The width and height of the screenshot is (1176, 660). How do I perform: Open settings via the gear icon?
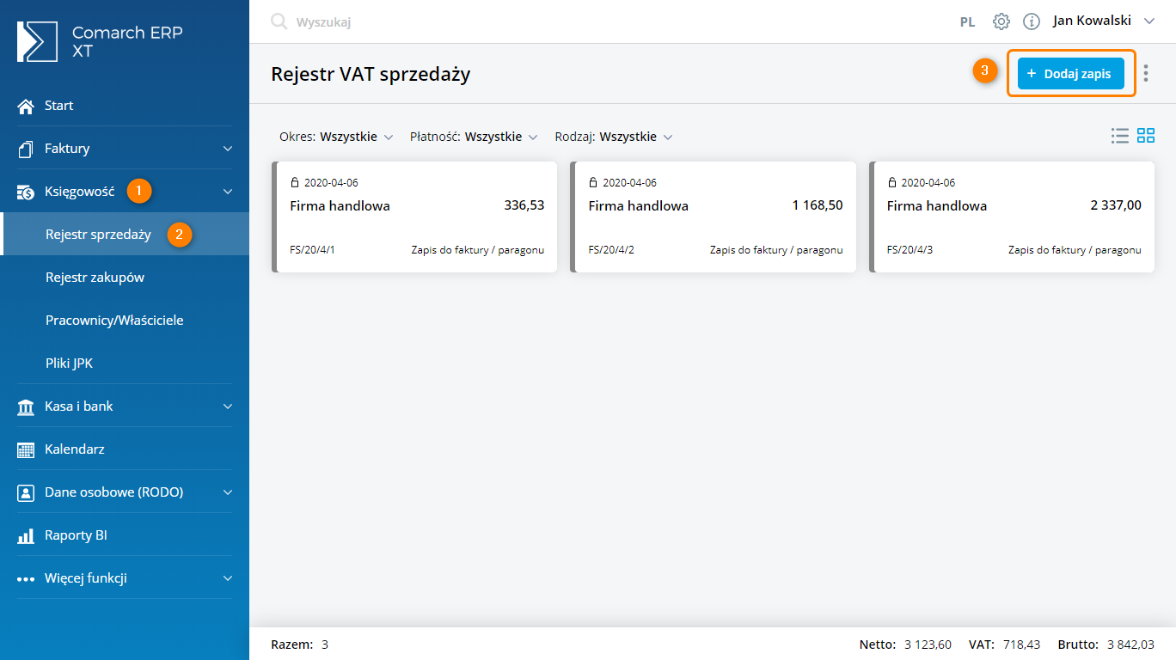pos(1001,21)
